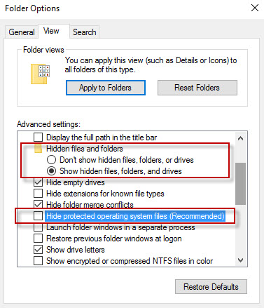Screen dimensions: 264x308
Task: Click the Folder views folder icon
Action: tap(40, 74)
